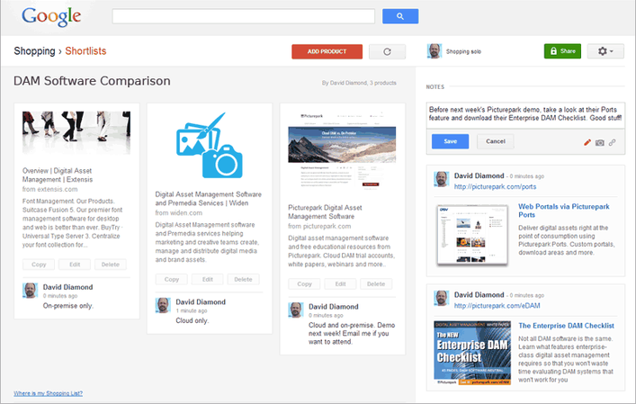This screenshot has height=404, width=636.
Task: Click Where is my Shopping List link
Action: 48,393
